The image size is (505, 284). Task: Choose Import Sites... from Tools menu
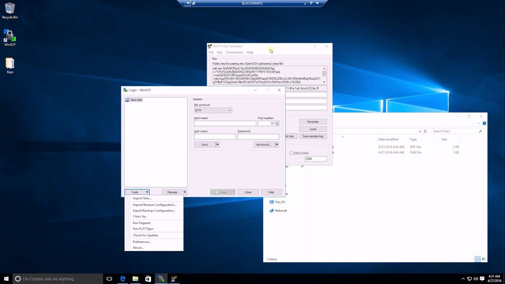tap(154, 198)
